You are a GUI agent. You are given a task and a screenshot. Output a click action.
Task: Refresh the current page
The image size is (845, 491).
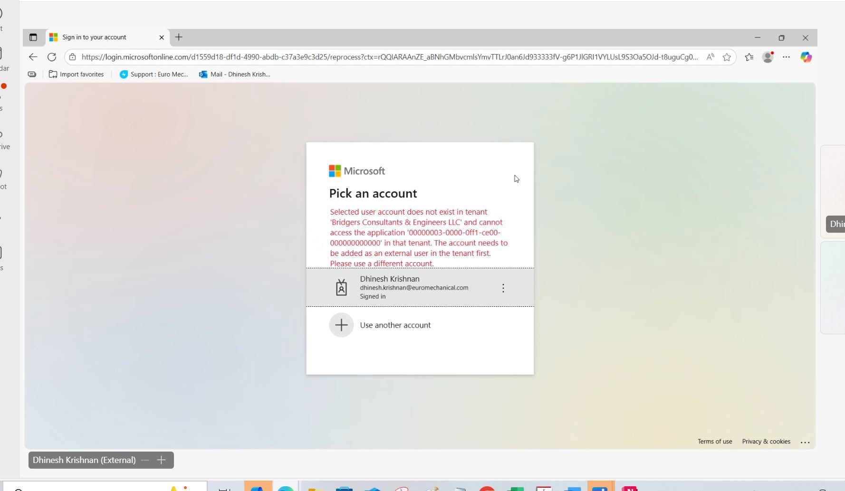point(51,57)
